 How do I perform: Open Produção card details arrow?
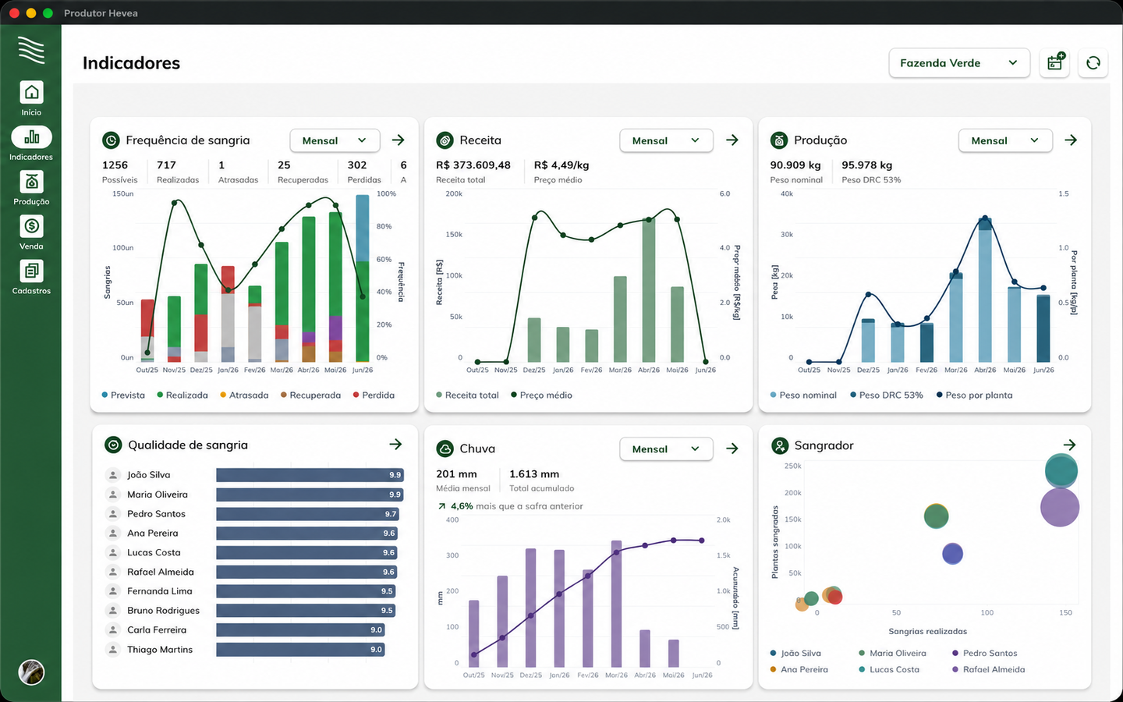pyautogui.click(x=1071, y=140)
